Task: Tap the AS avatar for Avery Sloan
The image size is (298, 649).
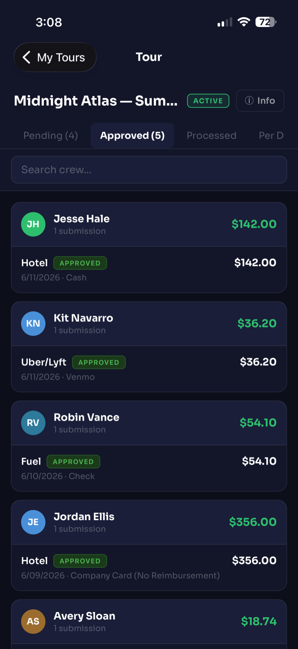Action: pos(33,621)
